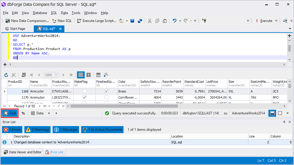Toggle FinishedGoods checkbox for Armcyclor row
Image resolution: width=294 pixels, height=165 pixels.
click(x=106, y=91)
